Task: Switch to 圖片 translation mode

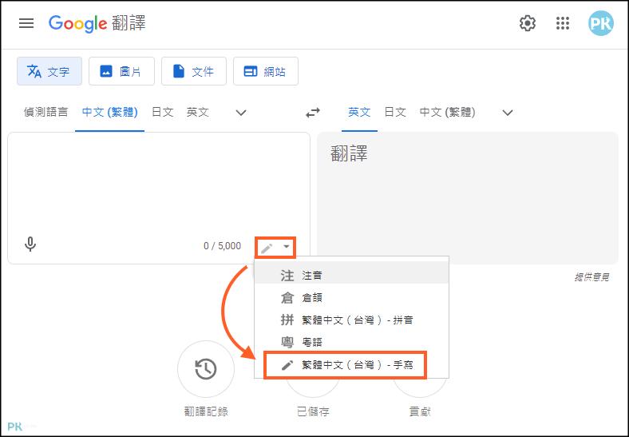Action: pos(121,71)
